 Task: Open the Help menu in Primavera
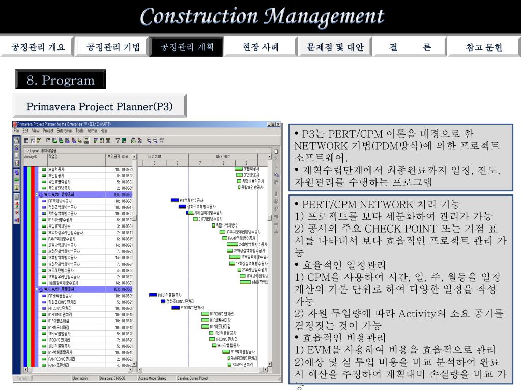(x=104, y=131)
